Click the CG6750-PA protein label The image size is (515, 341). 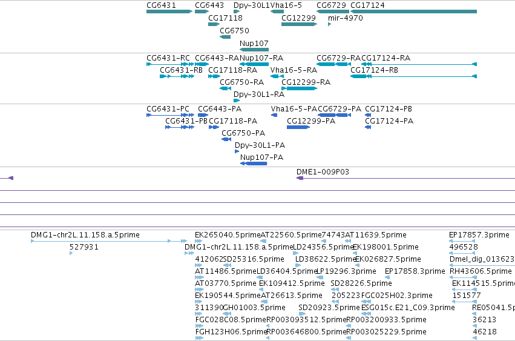pyautogui.click(x=243, y=133)
